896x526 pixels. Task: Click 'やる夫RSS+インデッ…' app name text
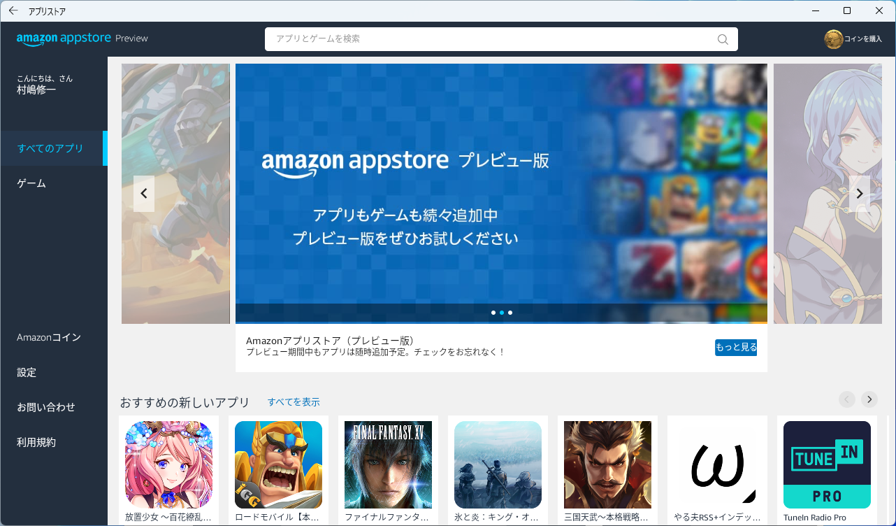tap(717, 518)
